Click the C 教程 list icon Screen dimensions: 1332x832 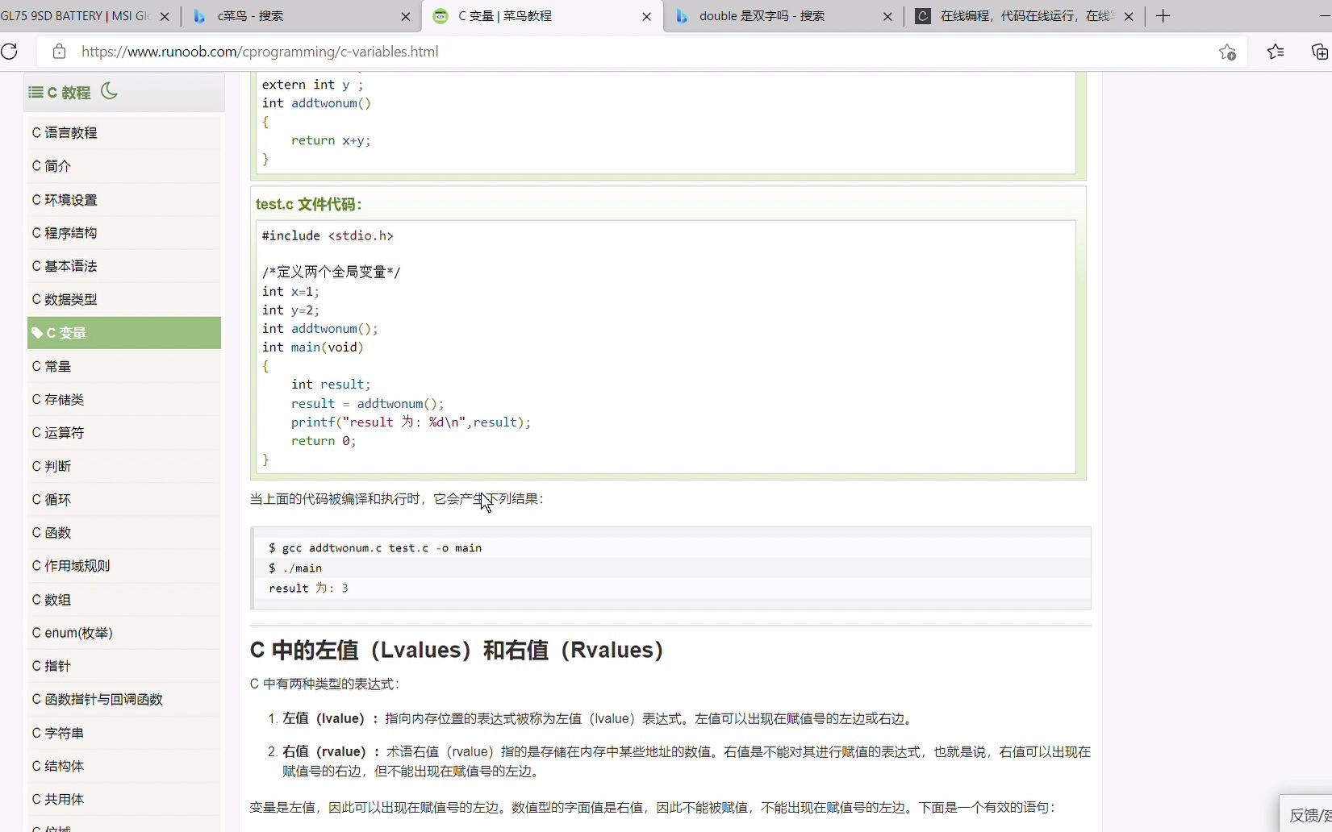coord(35,92)
